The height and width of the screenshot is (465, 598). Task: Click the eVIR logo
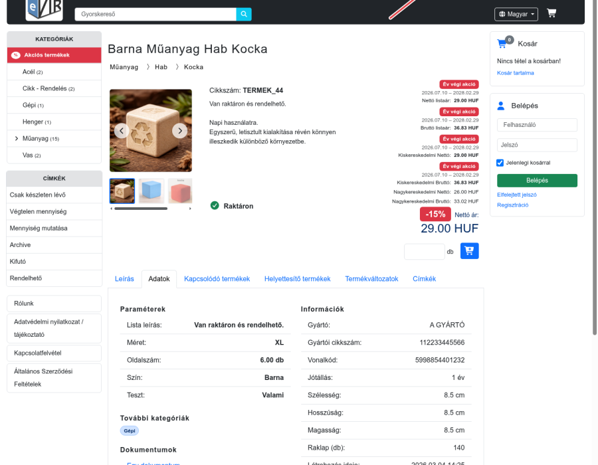(x=45, y=9)
